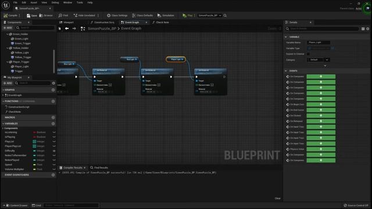Toggle visibility eye for NotesToRemember variable
This screenshot has width=372, height=209.
(54, 156)
